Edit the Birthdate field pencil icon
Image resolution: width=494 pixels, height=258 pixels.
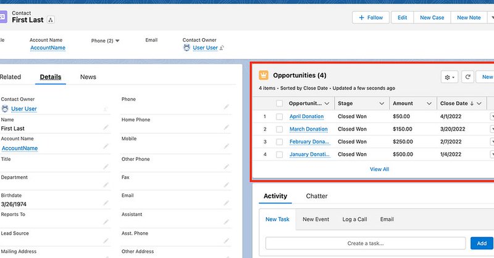pyautogui.click(x=106, y=203)
